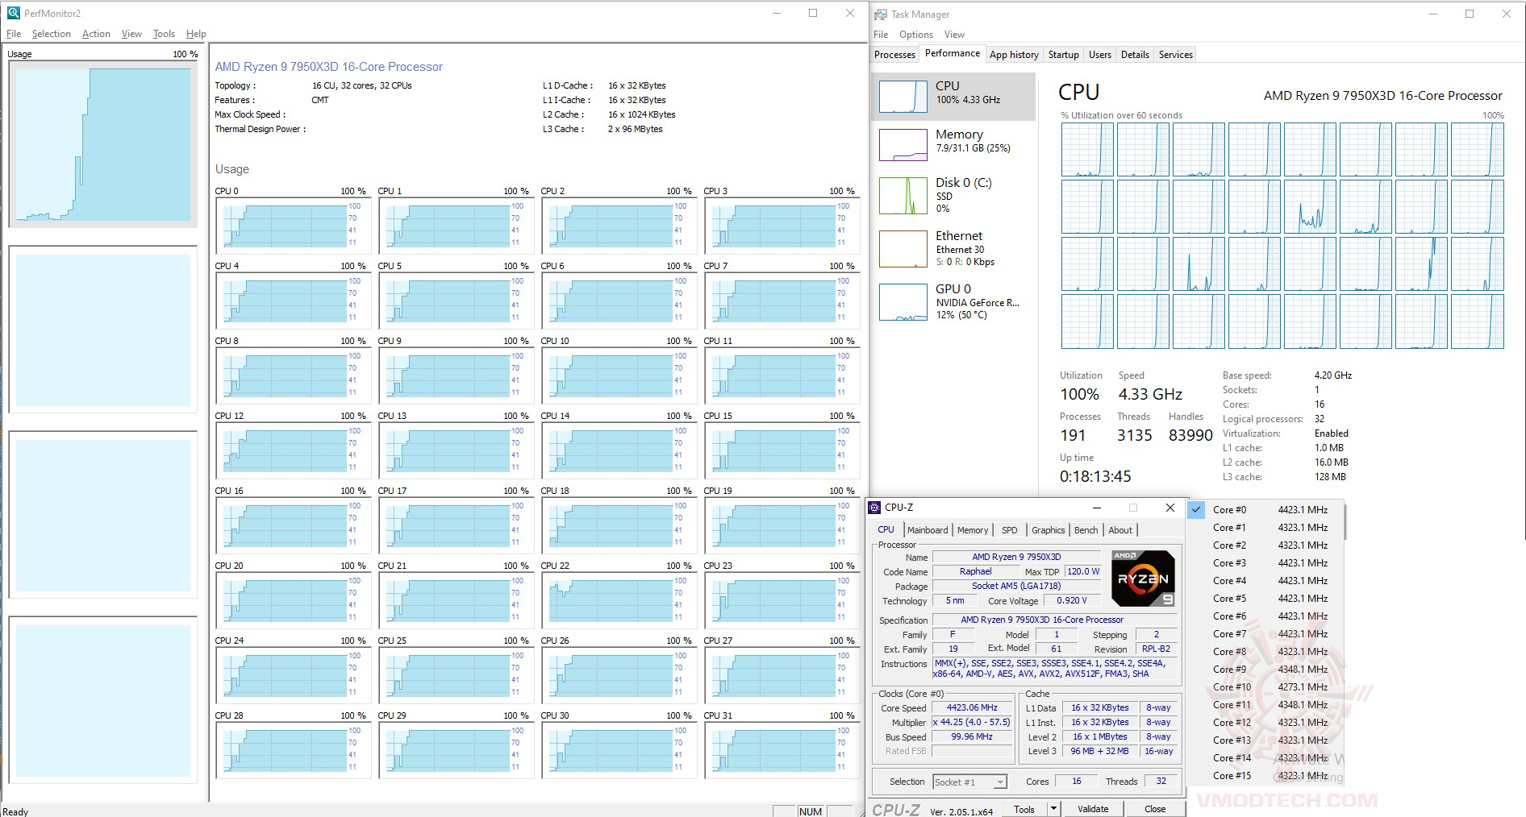Screen dimensions: 1526x817
Task: Switch to the Details tab in Task Manager
Action: 1135,55
